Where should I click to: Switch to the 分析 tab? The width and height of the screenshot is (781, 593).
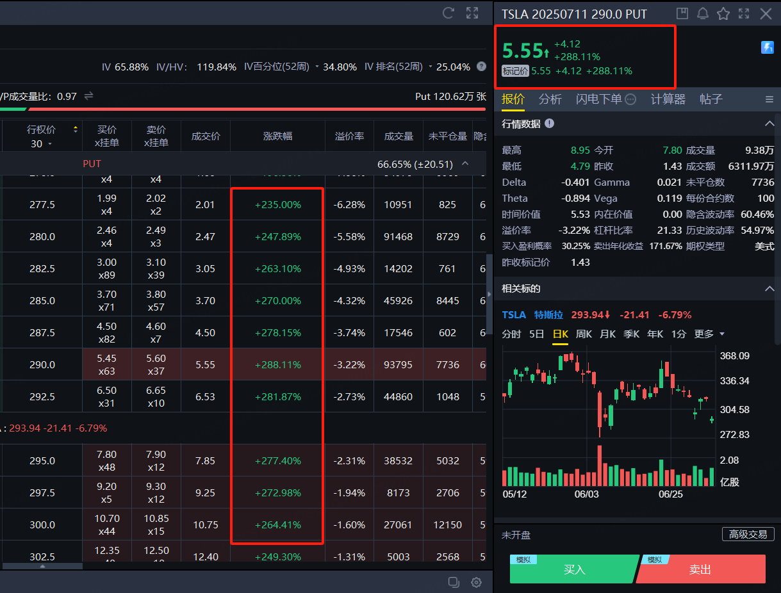(550, 99)
